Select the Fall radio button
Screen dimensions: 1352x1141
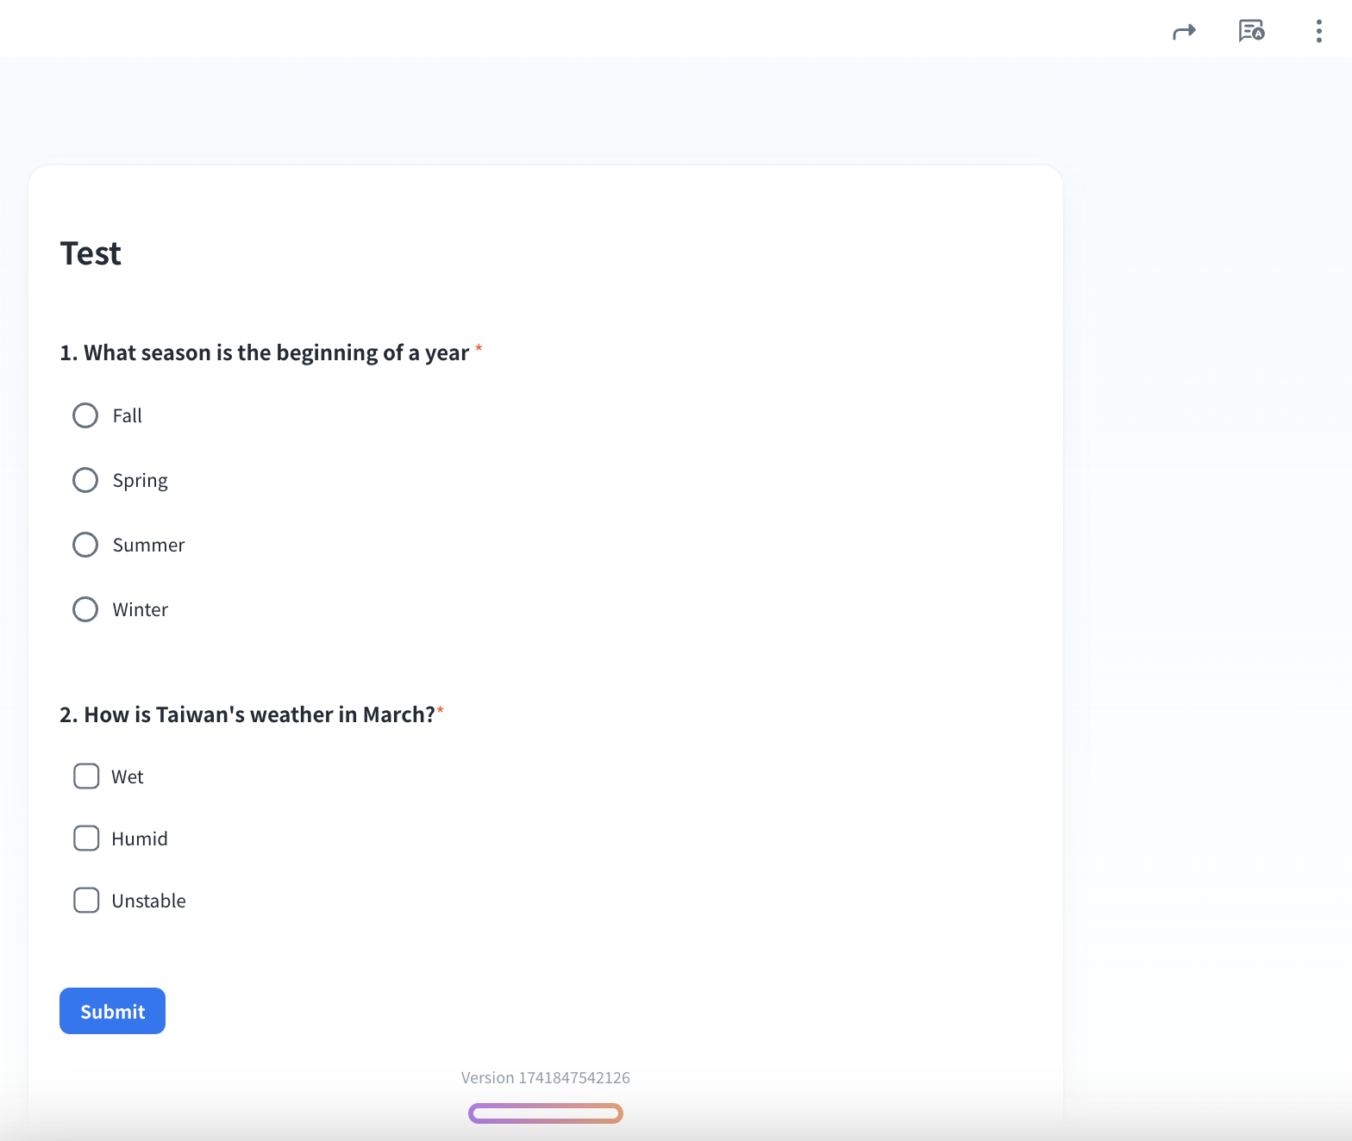pyautogui.click(x=85, y=415)
